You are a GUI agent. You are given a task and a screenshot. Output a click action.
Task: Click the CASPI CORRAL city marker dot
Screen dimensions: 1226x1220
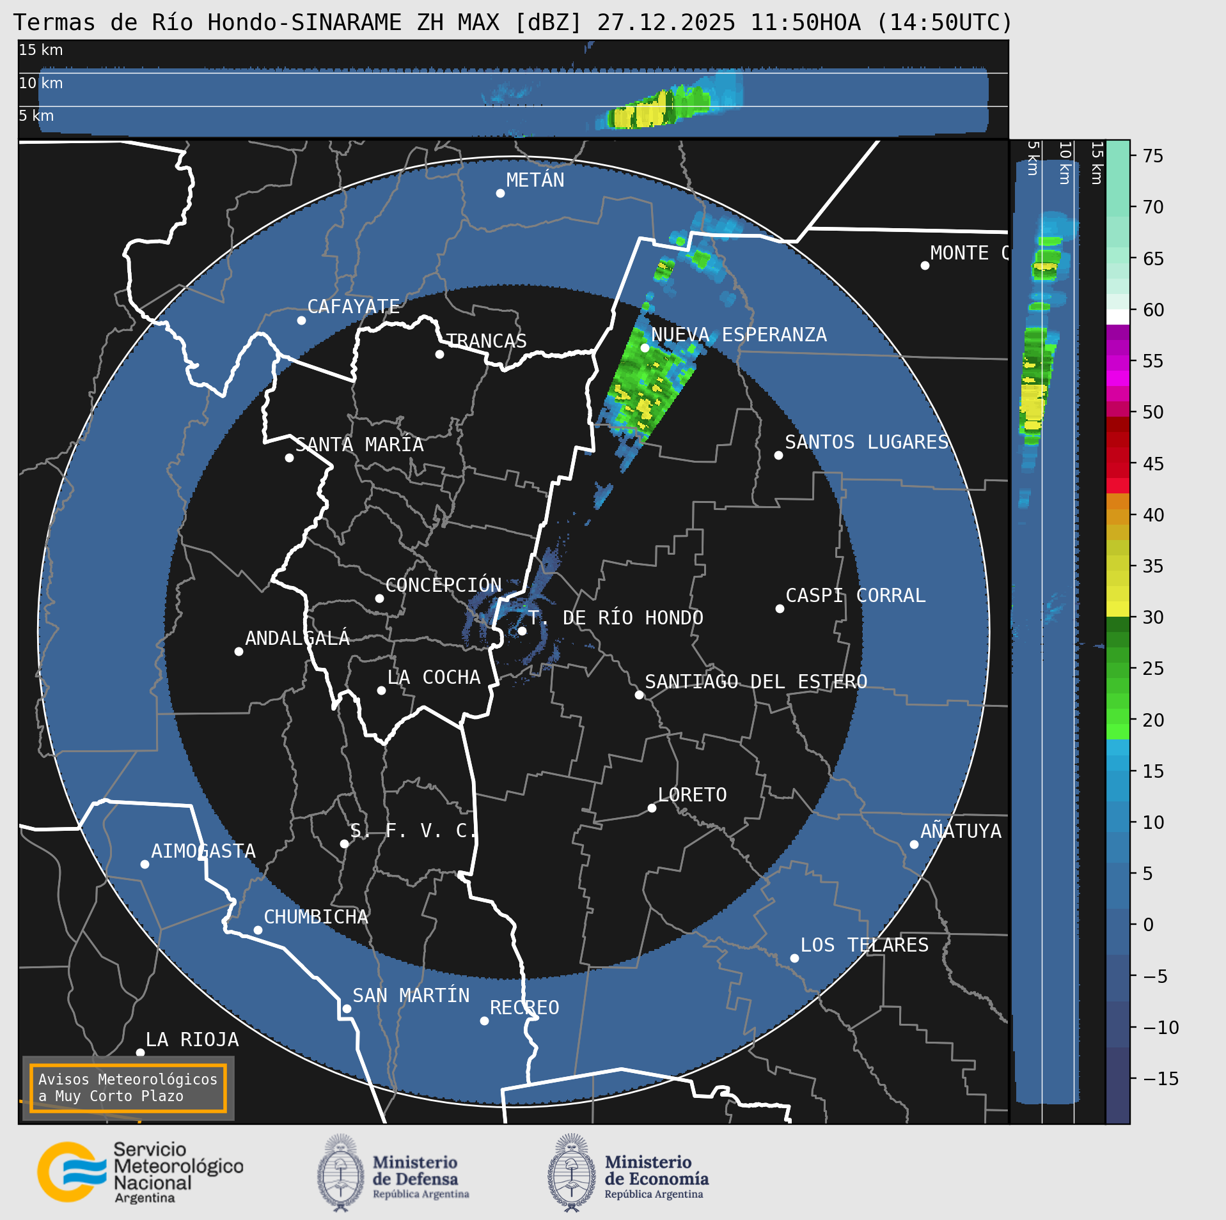tap(780, 608)
